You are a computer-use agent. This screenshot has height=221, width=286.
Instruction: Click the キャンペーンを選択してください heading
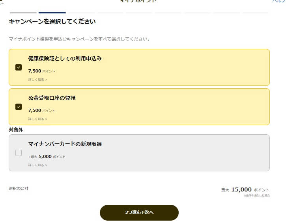(52, 22)
